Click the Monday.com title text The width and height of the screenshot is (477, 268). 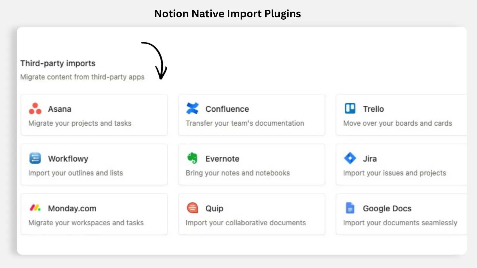(72, 208)
